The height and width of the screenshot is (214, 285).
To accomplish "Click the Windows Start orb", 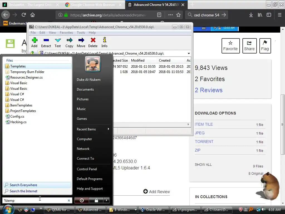I will (8, 210).
